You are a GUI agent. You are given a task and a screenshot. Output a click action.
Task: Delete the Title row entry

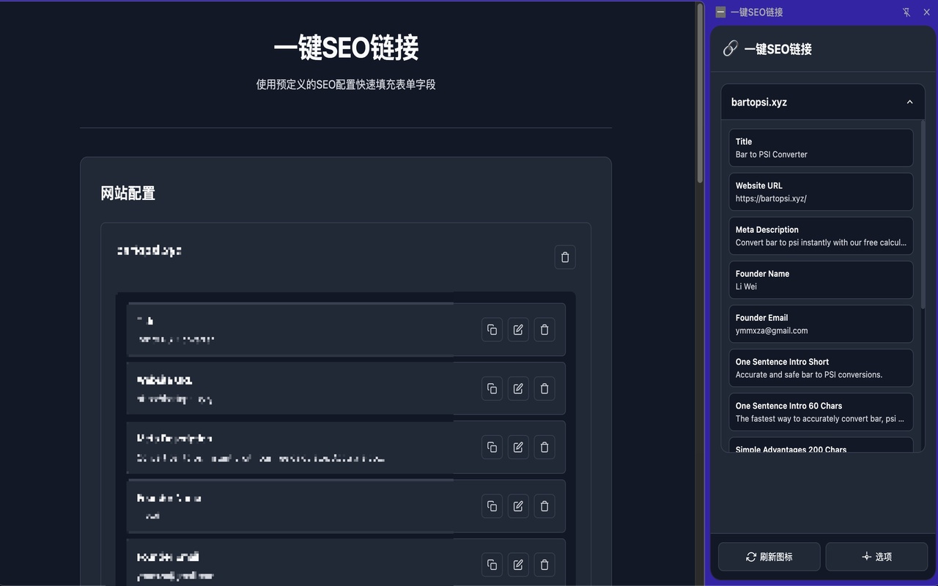pos(544,330)
